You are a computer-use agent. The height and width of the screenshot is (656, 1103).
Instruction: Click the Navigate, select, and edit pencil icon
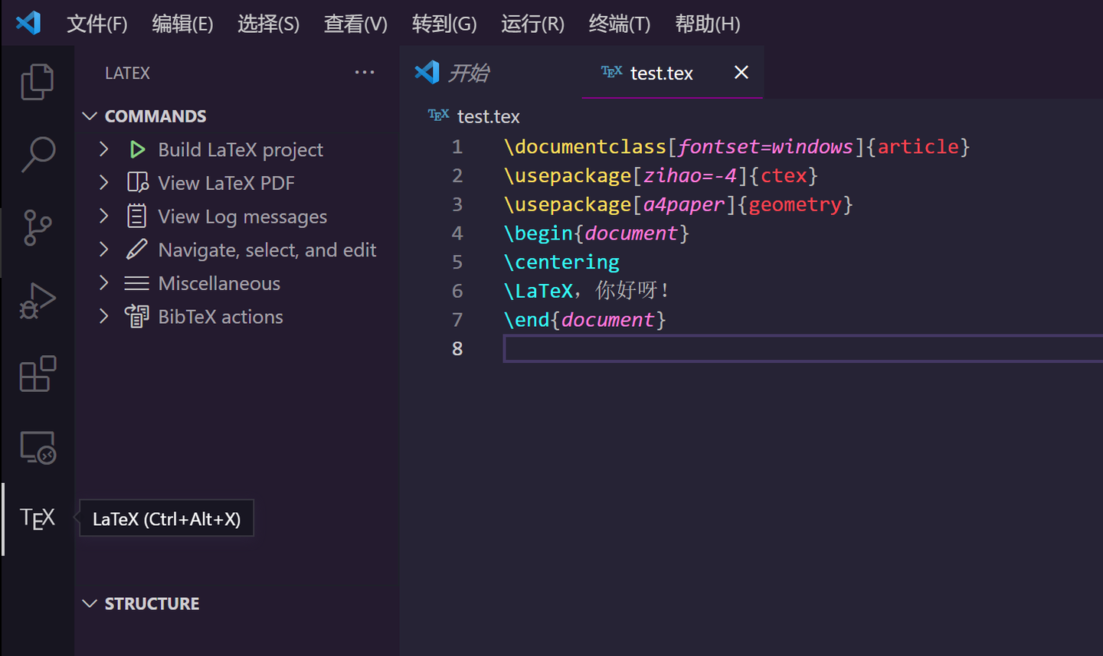coord(137,250)
